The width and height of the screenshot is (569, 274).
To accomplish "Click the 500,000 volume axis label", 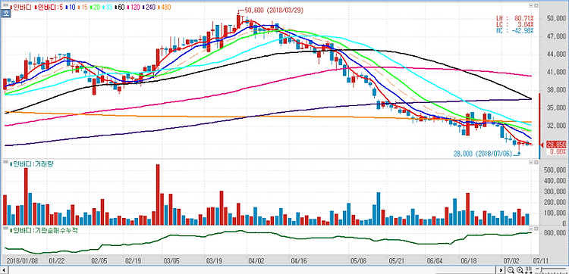I will pos(555,170).
